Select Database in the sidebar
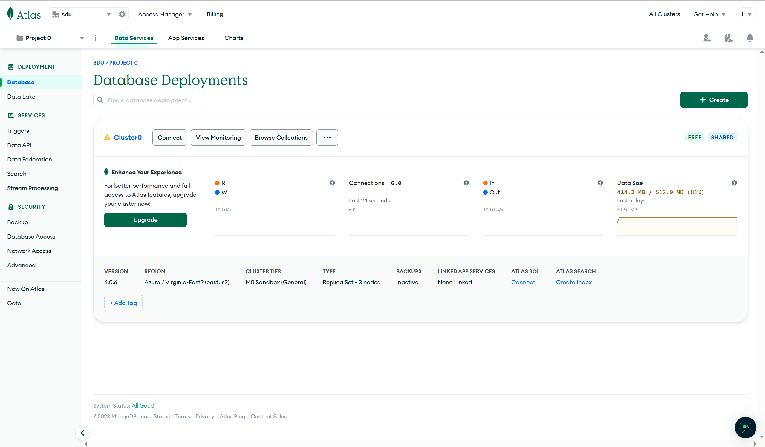Viewport: 765px width, 447px height. coord(41,82)
